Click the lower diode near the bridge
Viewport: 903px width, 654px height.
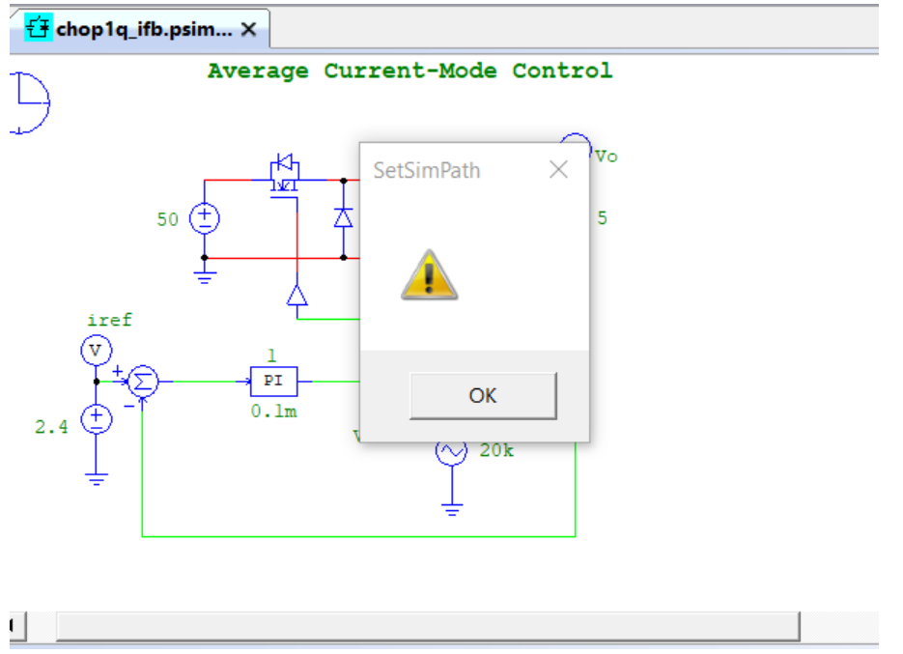296,298
